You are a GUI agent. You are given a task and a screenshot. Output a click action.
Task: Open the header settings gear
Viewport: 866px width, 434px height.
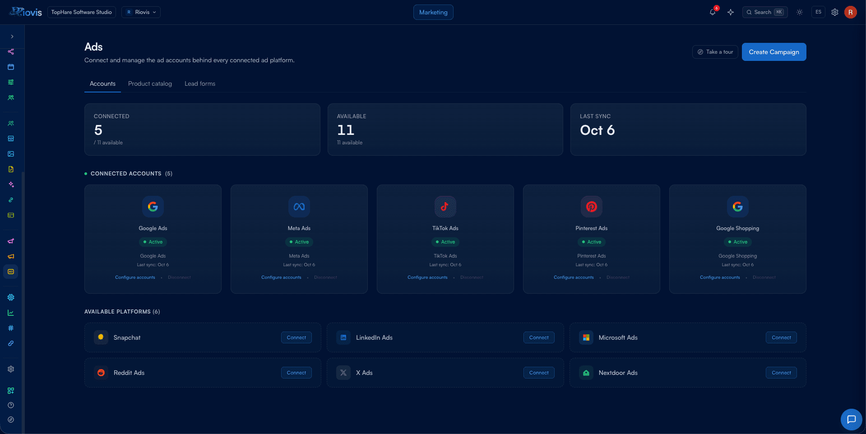click(835, 12)
